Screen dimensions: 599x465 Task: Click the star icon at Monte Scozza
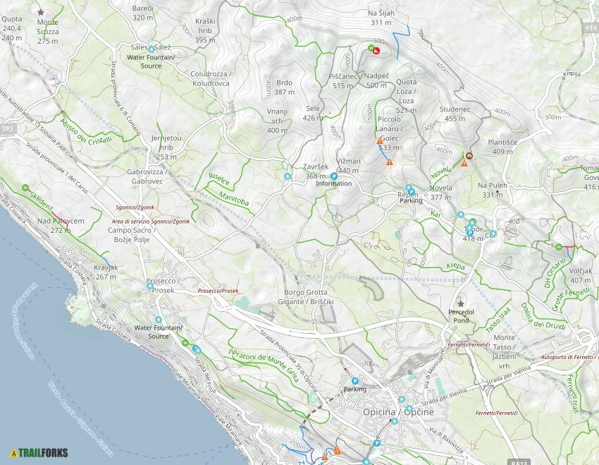coord(41,12)
